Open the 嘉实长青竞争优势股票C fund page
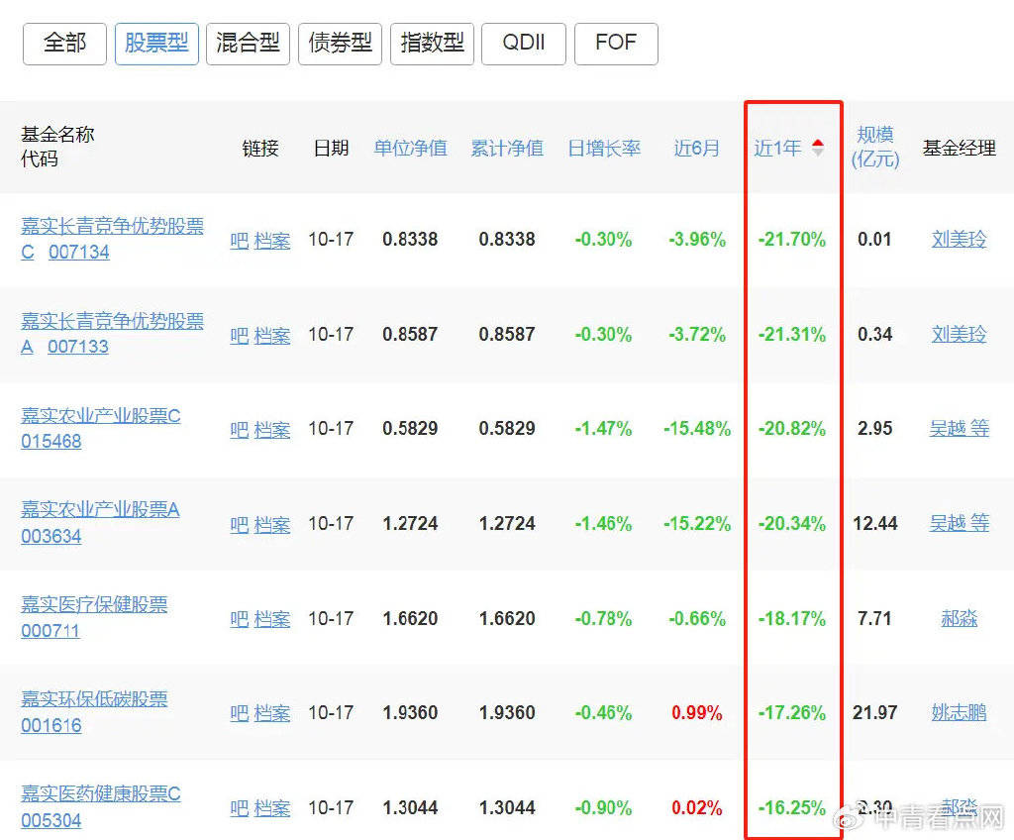This screenshot has height=840, width=1014. [x=112, y=226]
